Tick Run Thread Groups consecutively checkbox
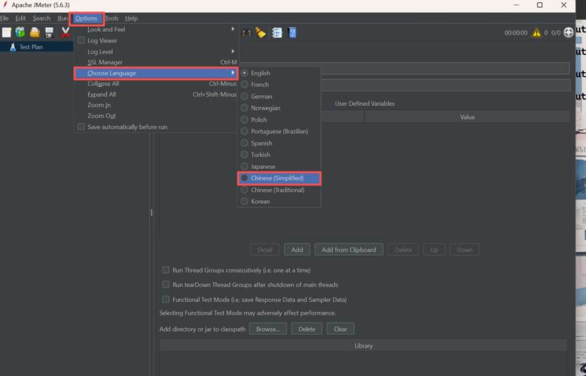This screenshot has width=586, height=376. pyautogui.click(x=166, y=270)
